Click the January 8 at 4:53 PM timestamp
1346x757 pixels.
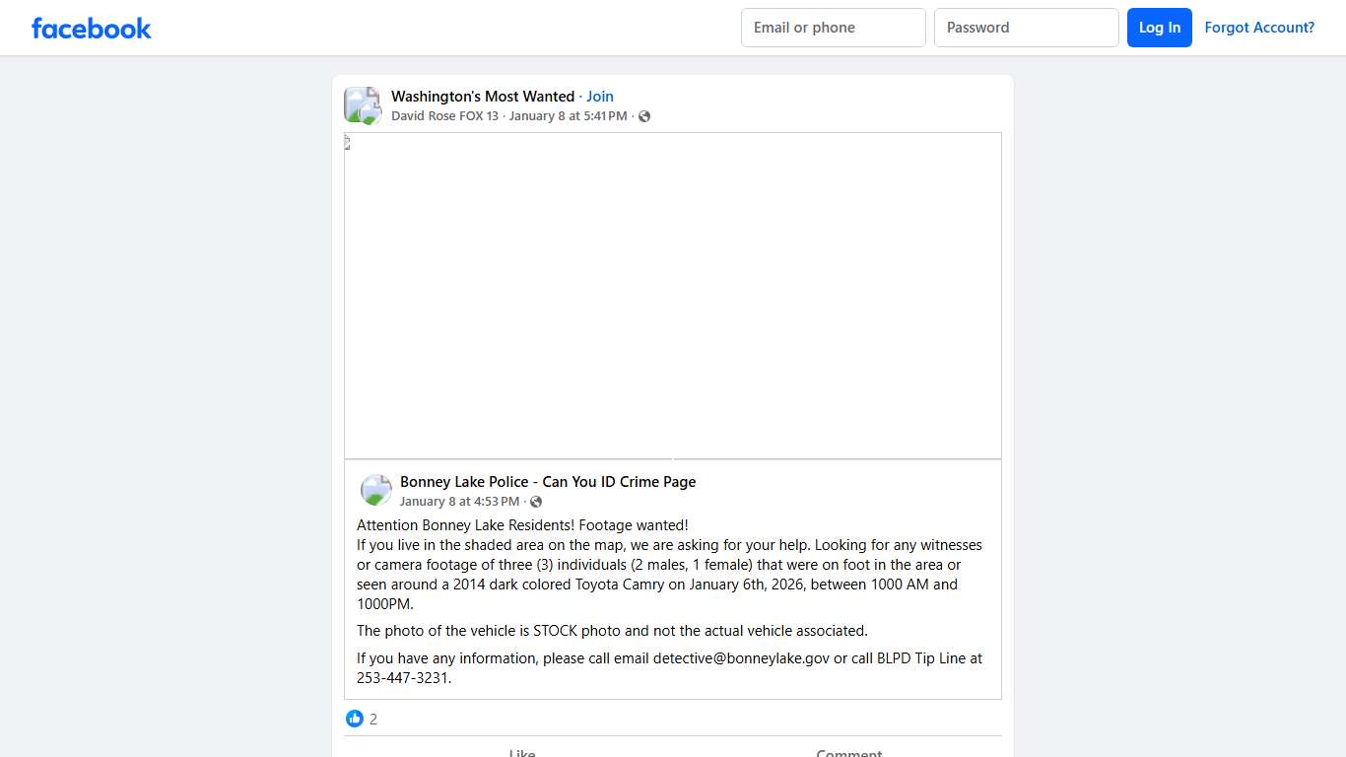(460, 501)
